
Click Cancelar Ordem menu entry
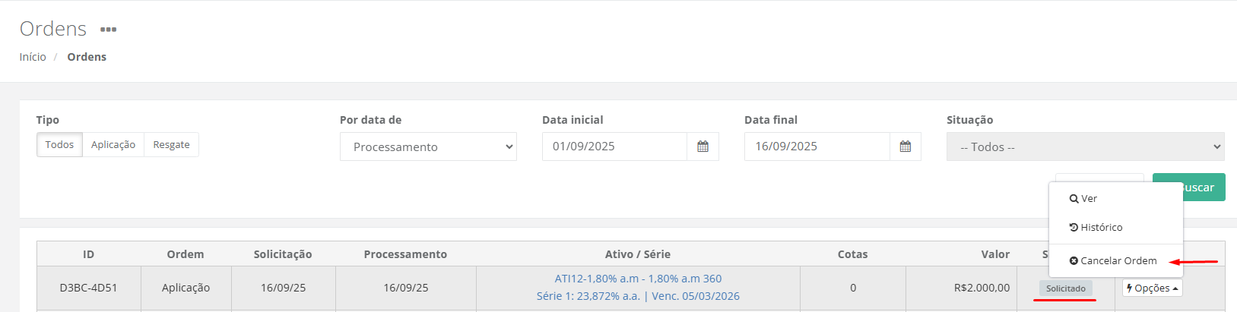tap(1113, 261)
